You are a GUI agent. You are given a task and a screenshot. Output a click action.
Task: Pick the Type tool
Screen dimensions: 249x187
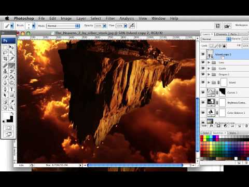pos(11,89)
